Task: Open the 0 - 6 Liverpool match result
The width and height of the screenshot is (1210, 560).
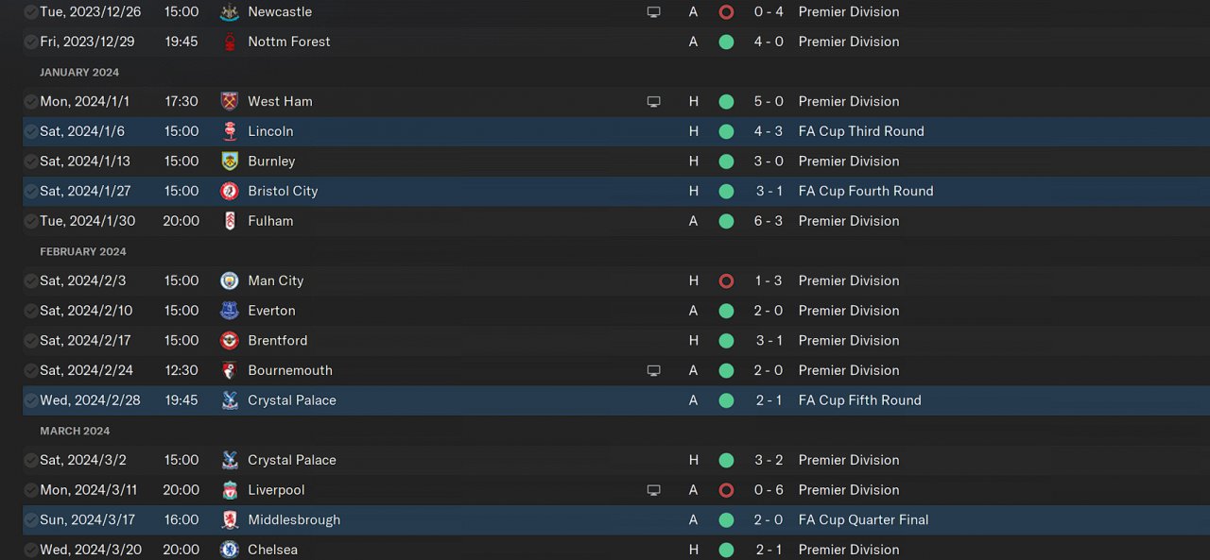Action: pyautogui.click(x=769, y=490)
